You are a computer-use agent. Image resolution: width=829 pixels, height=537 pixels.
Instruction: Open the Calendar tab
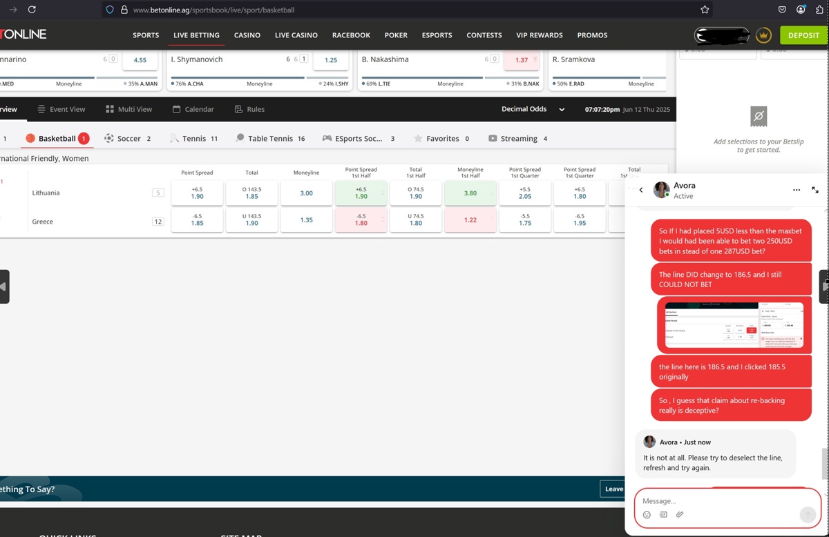tap(193, 109)
